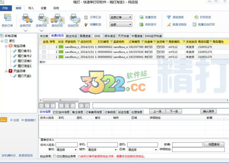The width and height of the screenshot is (229, 163).
Task: Open shop 精打店铺3
Action: (22, 61)
